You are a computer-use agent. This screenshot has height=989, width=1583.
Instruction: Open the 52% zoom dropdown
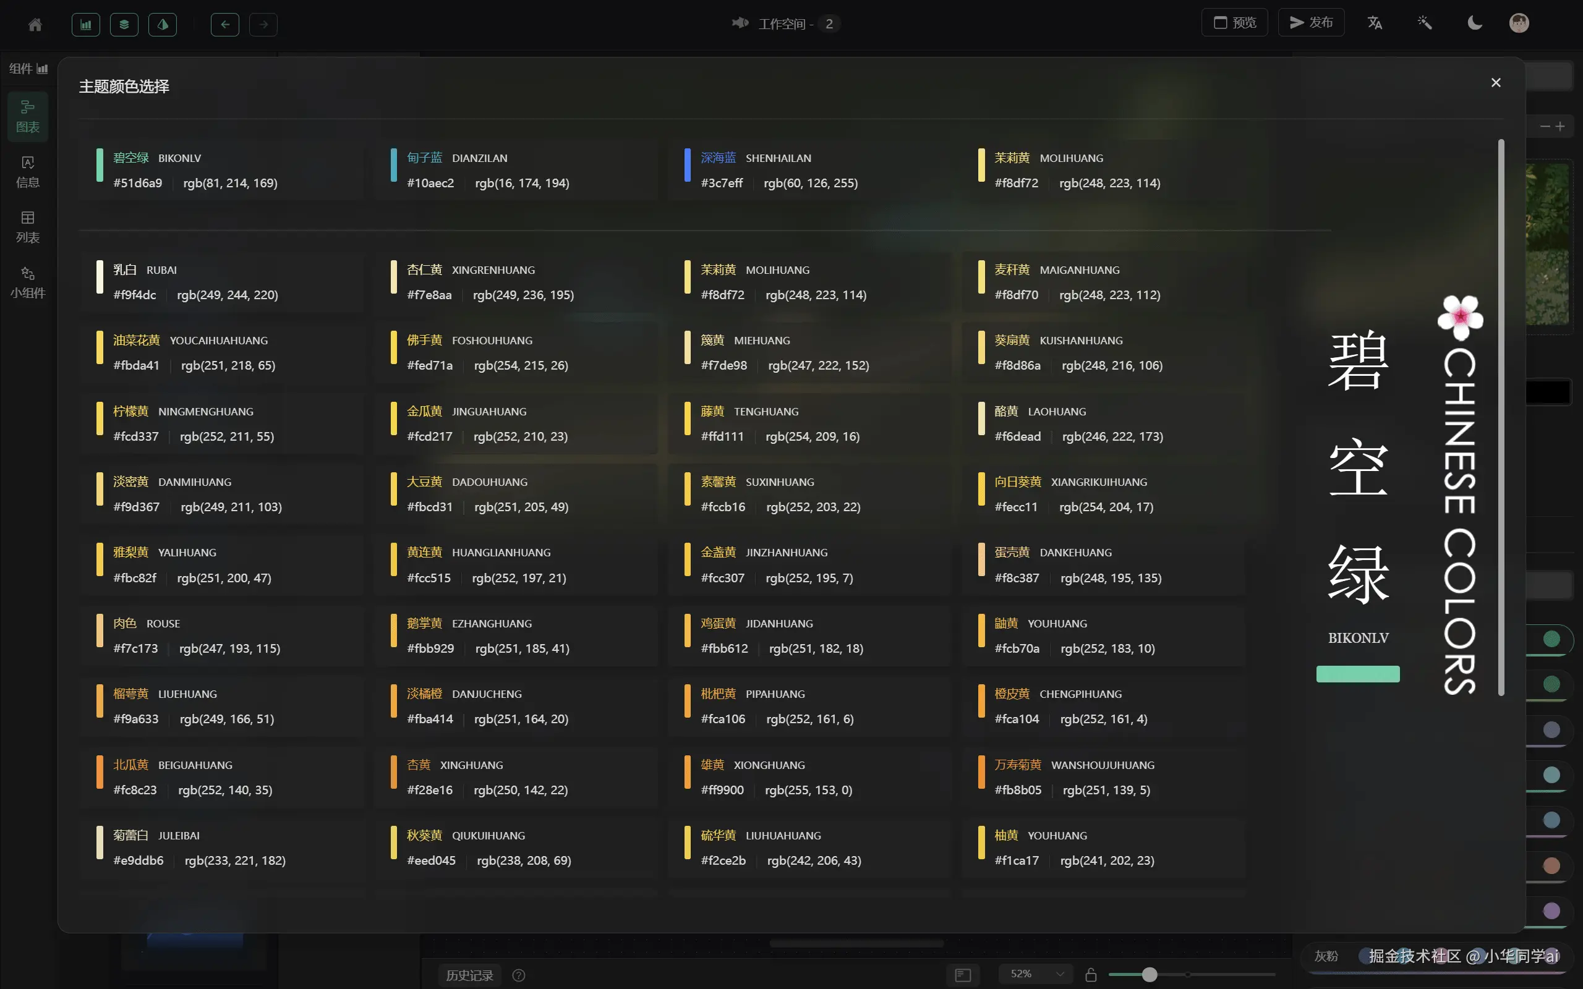pyautogui.click(x=1036, y=974)
